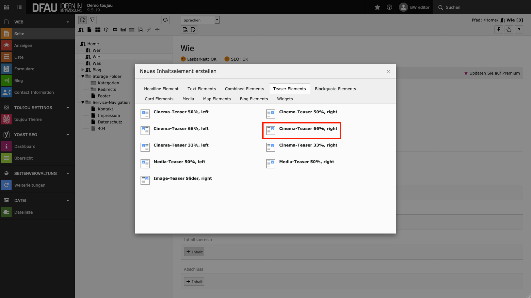Image resolution: width=531 pixels, height=298 pixels.
Task: Click the Updaten Sie auf Premium link
Action: [494, 73]
